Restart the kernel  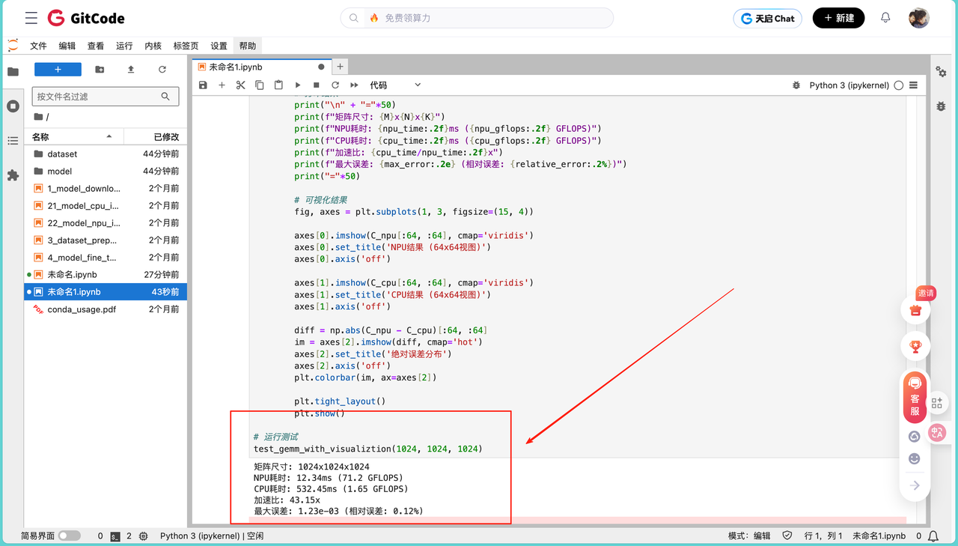click(335, 85)
